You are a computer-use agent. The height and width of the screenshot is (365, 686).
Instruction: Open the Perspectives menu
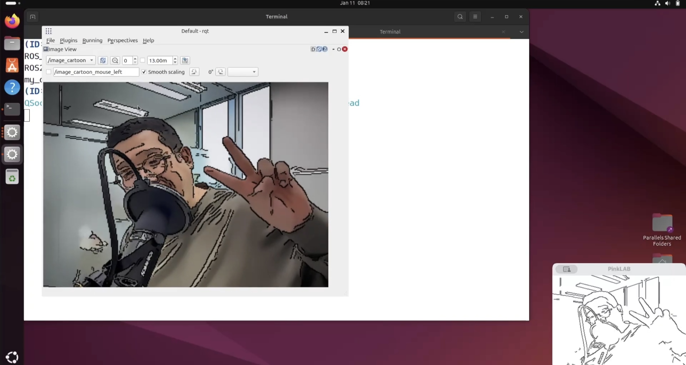[x=122, y=40]
